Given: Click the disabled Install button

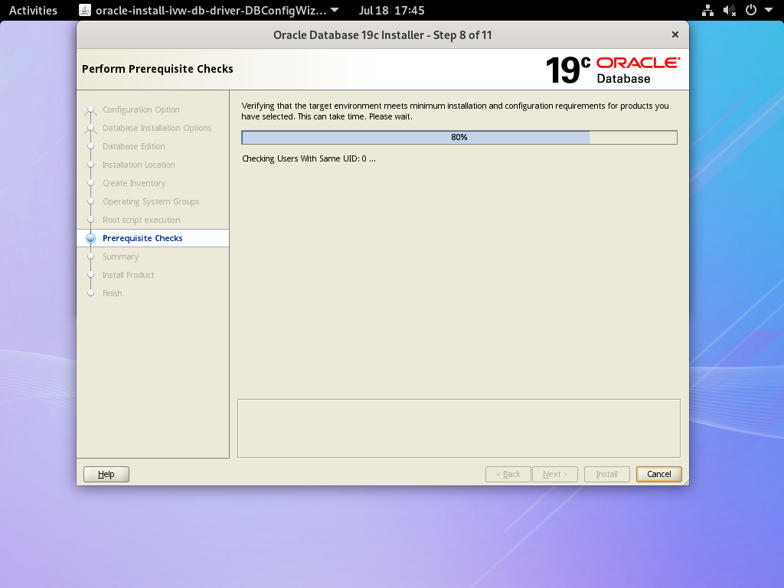Looking at the screenshot, I should 606,474.
